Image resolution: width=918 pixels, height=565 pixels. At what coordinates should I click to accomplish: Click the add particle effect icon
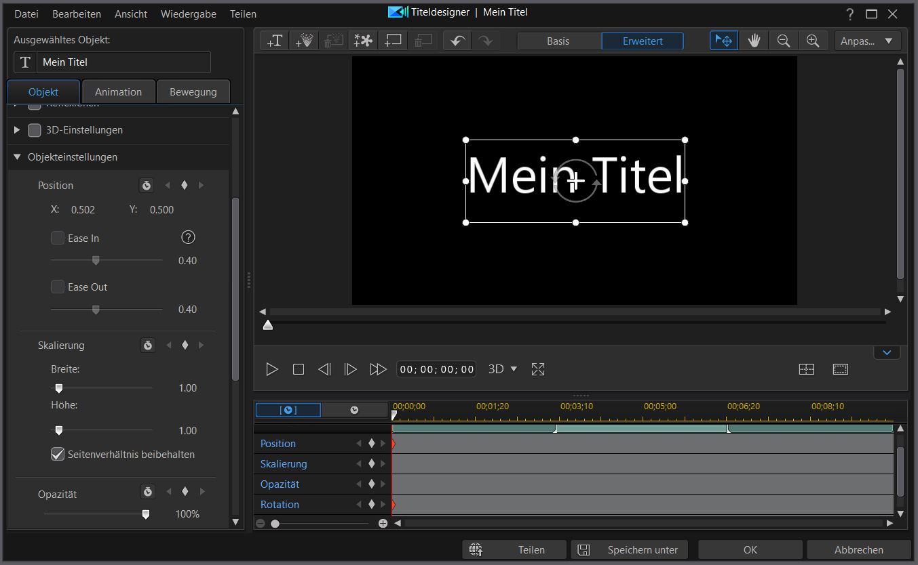point(304,41)
